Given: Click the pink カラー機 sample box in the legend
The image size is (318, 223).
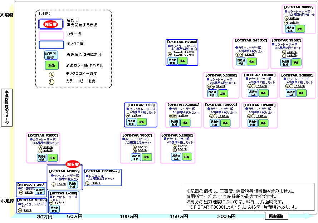Looking at the screenshot, I should 51,36.
